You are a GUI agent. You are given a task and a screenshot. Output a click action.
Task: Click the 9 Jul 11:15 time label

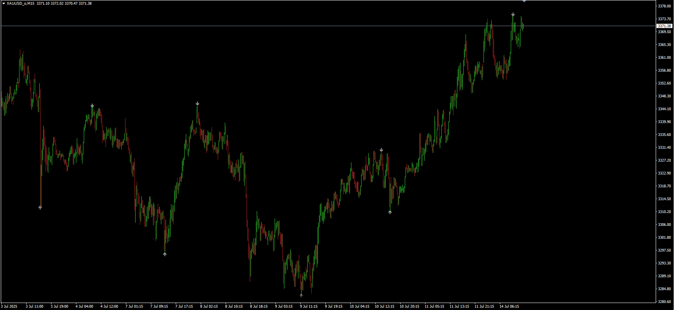click(x=310, y=306)
